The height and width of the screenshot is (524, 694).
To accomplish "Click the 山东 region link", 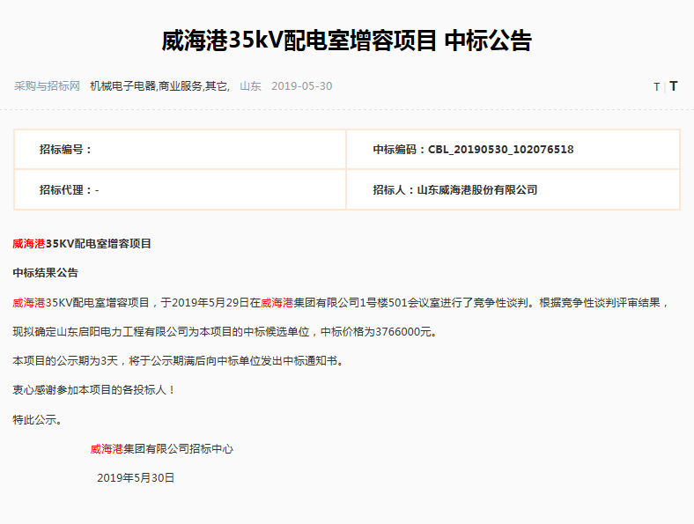I will coord(250,85).
